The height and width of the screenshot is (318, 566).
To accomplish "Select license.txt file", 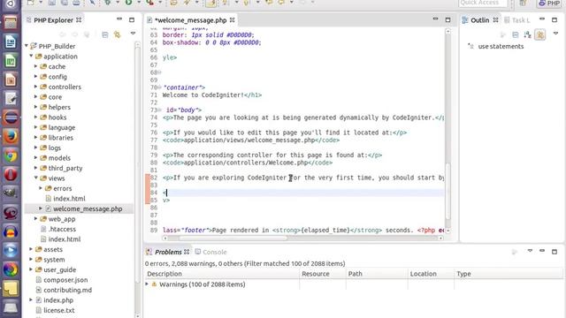I will pos(59,310).
